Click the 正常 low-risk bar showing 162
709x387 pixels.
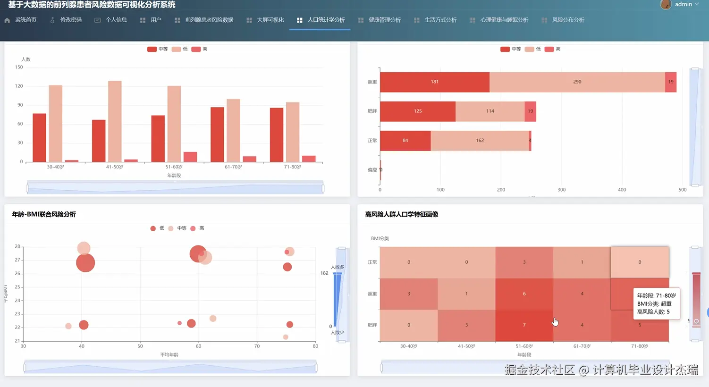(x=480, y=141)
